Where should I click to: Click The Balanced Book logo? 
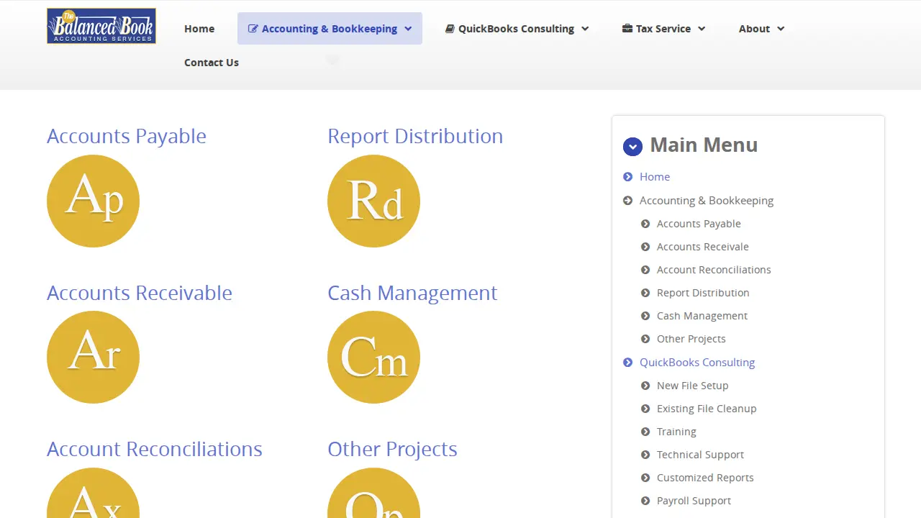(x=101, y=26)
